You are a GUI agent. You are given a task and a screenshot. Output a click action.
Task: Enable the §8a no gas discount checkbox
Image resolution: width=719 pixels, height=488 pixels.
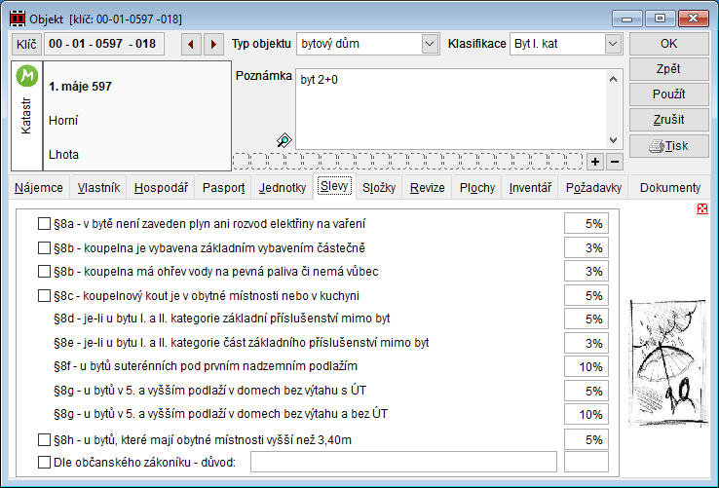click(44, 224)
